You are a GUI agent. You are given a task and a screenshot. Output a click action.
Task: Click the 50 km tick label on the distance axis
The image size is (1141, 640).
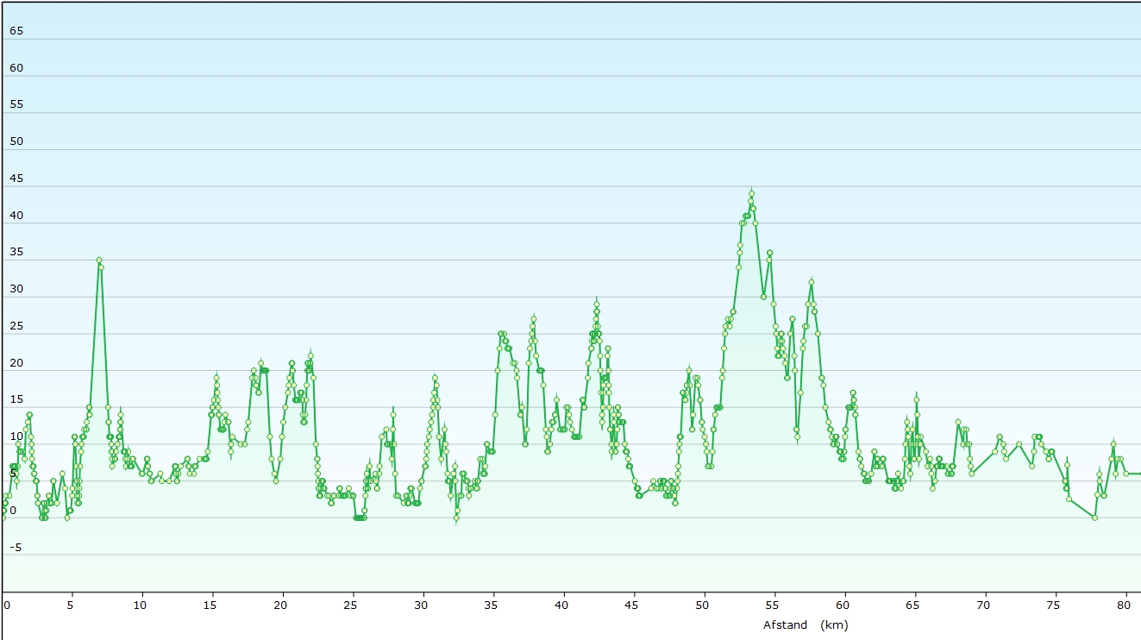(702, 605)
